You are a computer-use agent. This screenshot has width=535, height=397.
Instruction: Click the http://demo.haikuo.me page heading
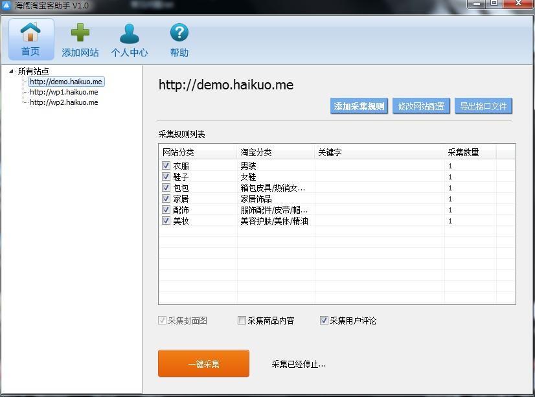click(226, 85)
